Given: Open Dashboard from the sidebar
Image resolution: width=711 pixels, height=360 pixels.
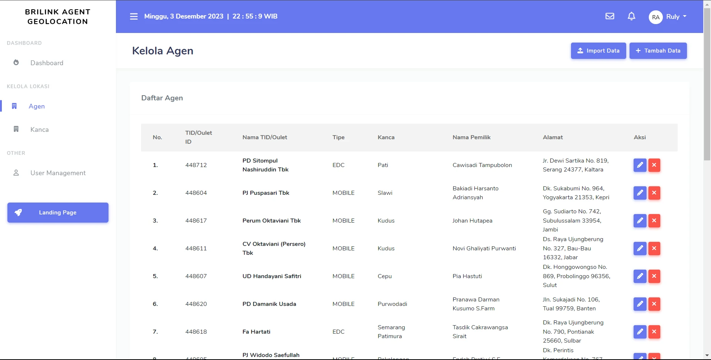Looking at the screenshot, I should point(47,63).
